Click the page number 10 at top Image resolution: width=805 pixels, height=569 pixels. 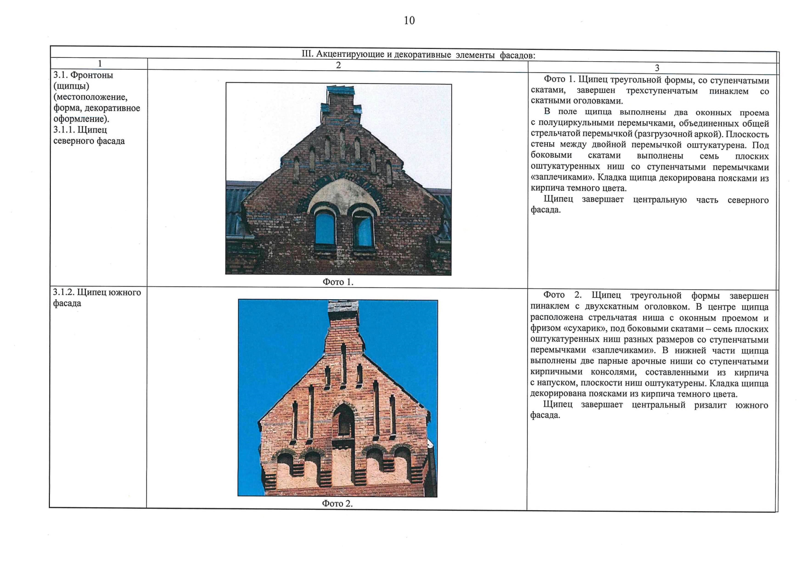409,20
